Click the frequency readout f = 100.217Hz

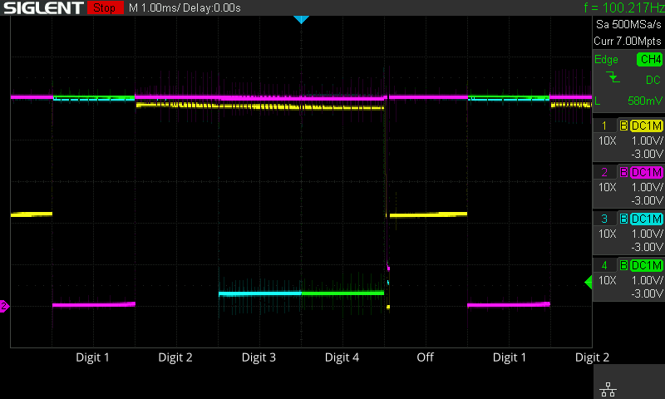click(624, 7)
